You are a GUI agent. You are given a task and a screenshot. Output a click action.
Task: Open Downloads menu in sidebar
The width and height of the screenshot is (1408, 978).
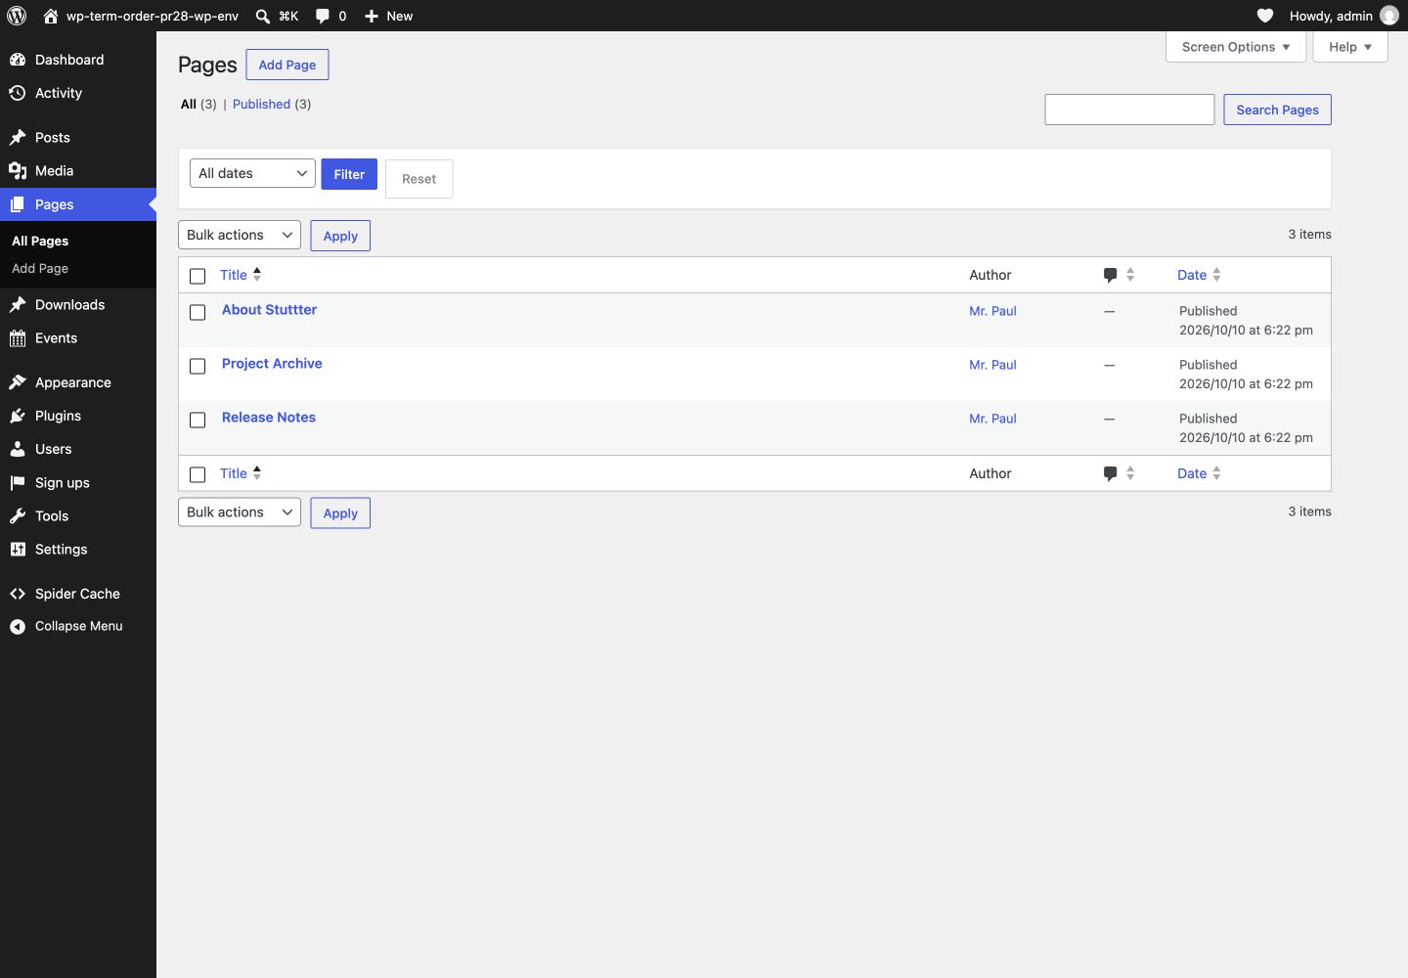click(78, 305)
